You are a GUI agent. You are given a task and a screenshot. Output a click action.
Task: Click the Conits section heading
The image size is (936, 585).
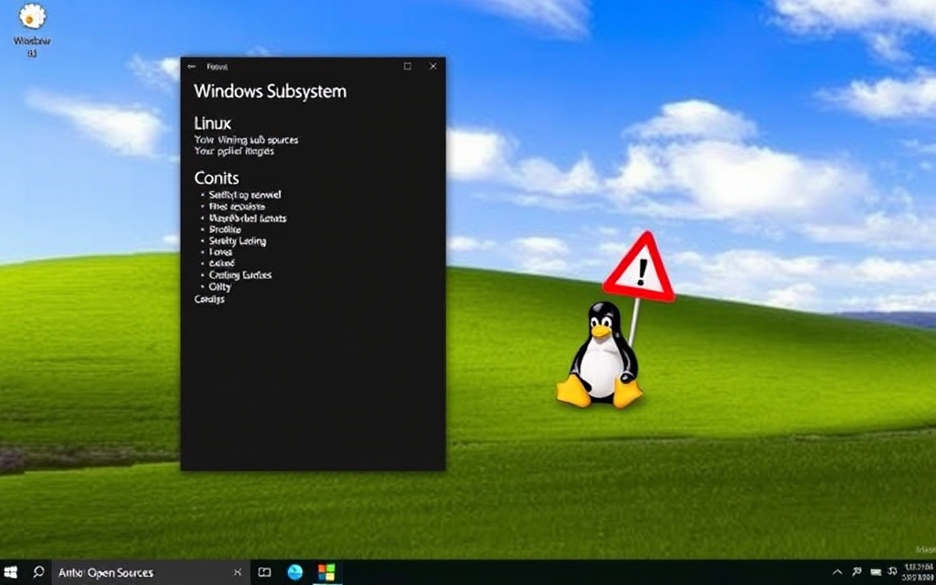tap(217, 178)
